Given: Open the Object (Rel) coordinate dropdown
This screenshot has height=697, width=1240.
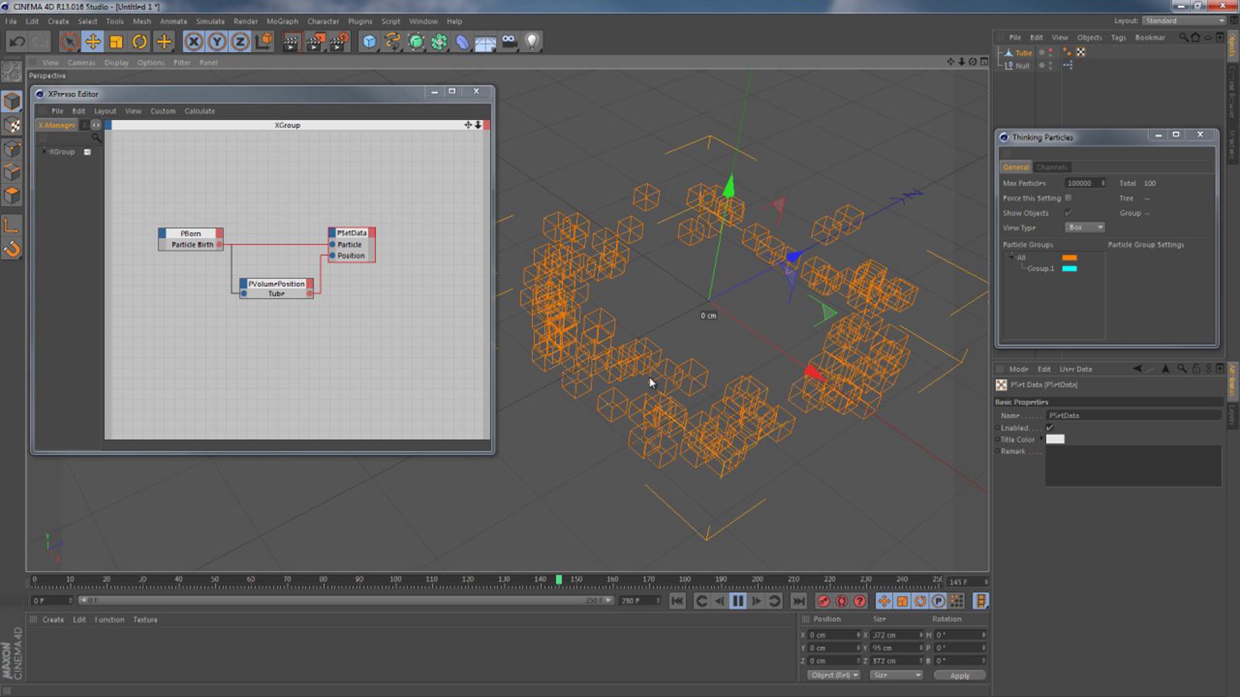Looking at the screenshot, I should pos(834,675).
